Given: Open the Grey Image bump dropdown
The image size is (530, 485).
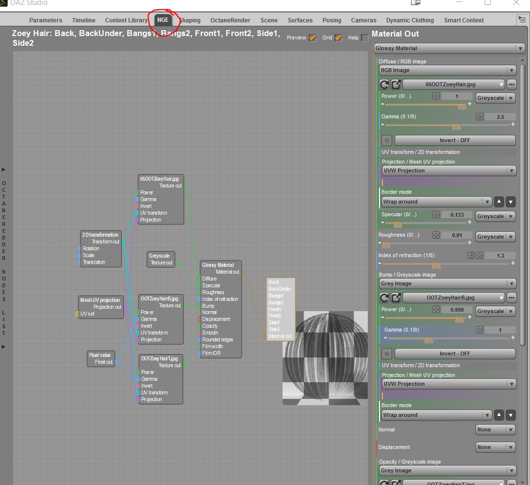Looking at the screenshot, I should pos(448,283).
